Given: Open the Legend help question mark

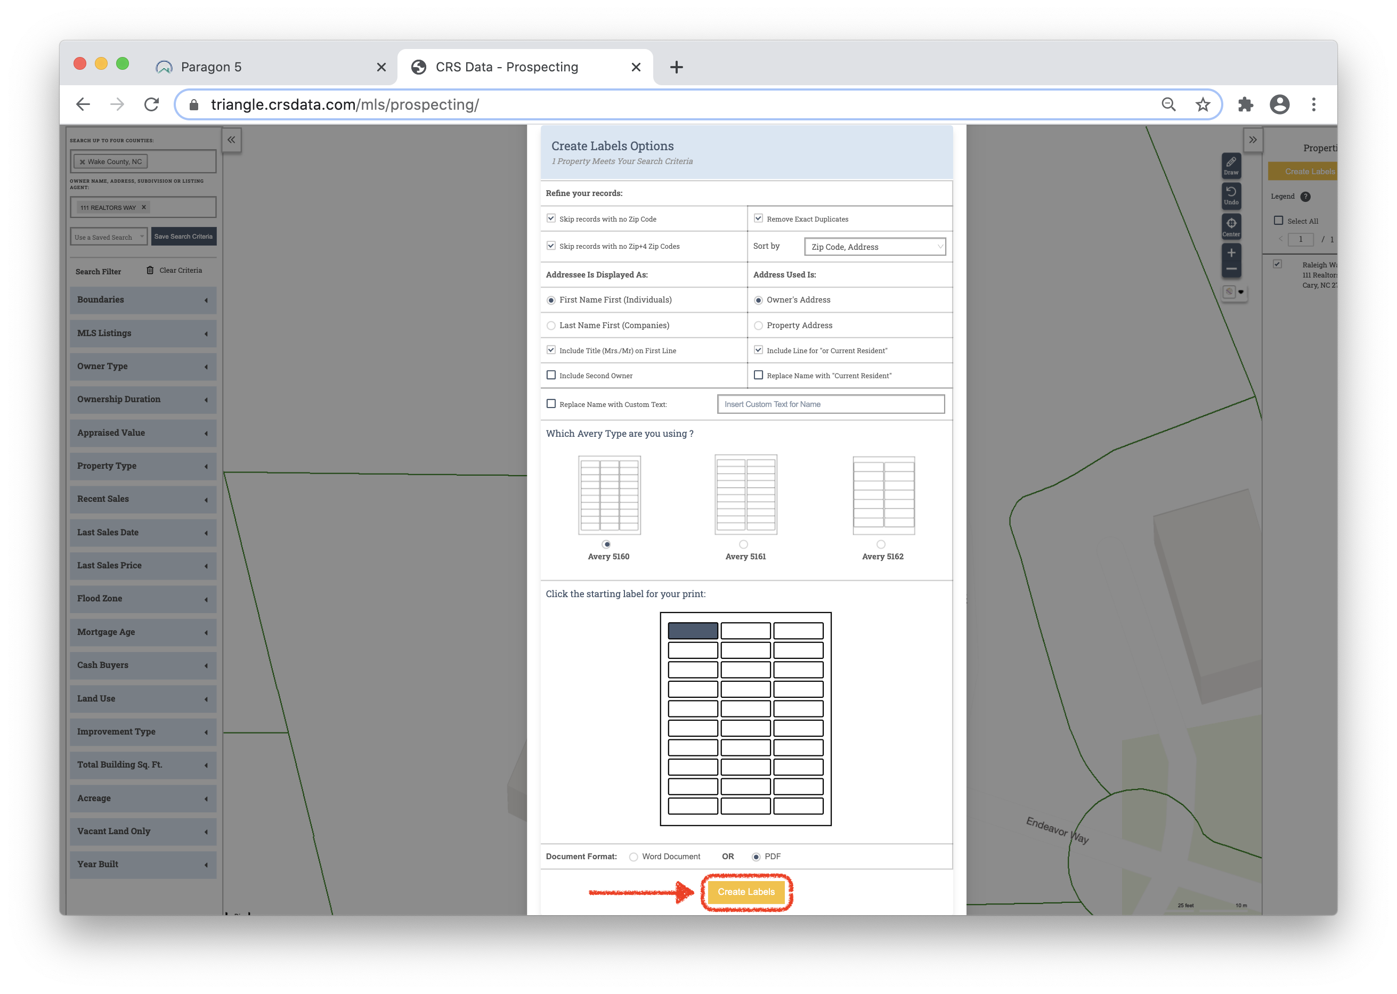Looking at the screenshot, I should click(x=1305, y=197).
